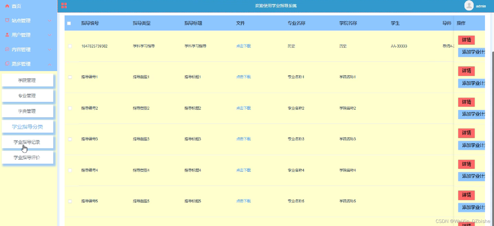Open 学业指导分类 submenu item
The height and width of the screenshot is (226, 494).
[28, 126]
